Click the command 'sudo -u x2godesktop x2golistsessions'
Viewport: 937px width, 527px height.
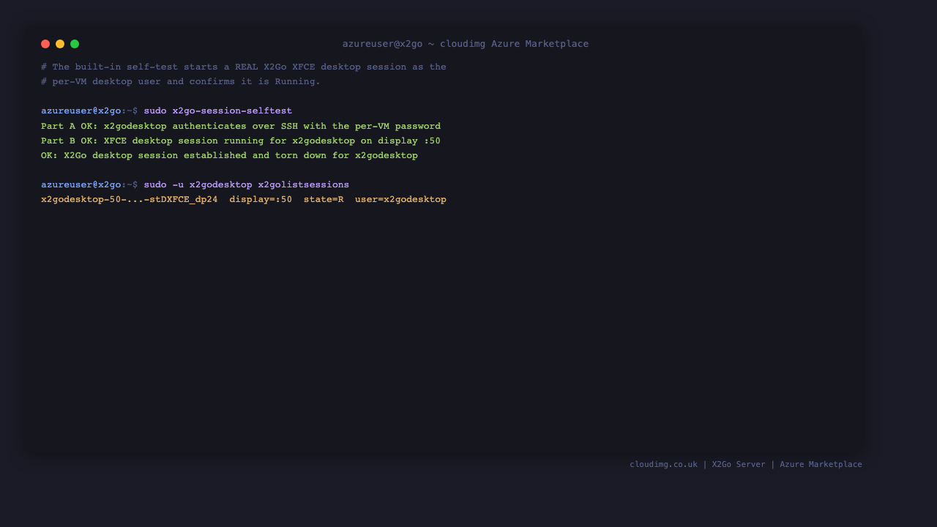coord(247,184)
